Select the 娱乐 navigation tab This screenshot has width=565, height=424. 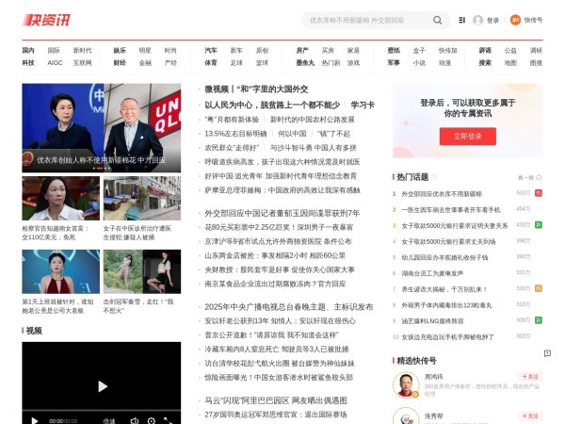tap(120, 50)
